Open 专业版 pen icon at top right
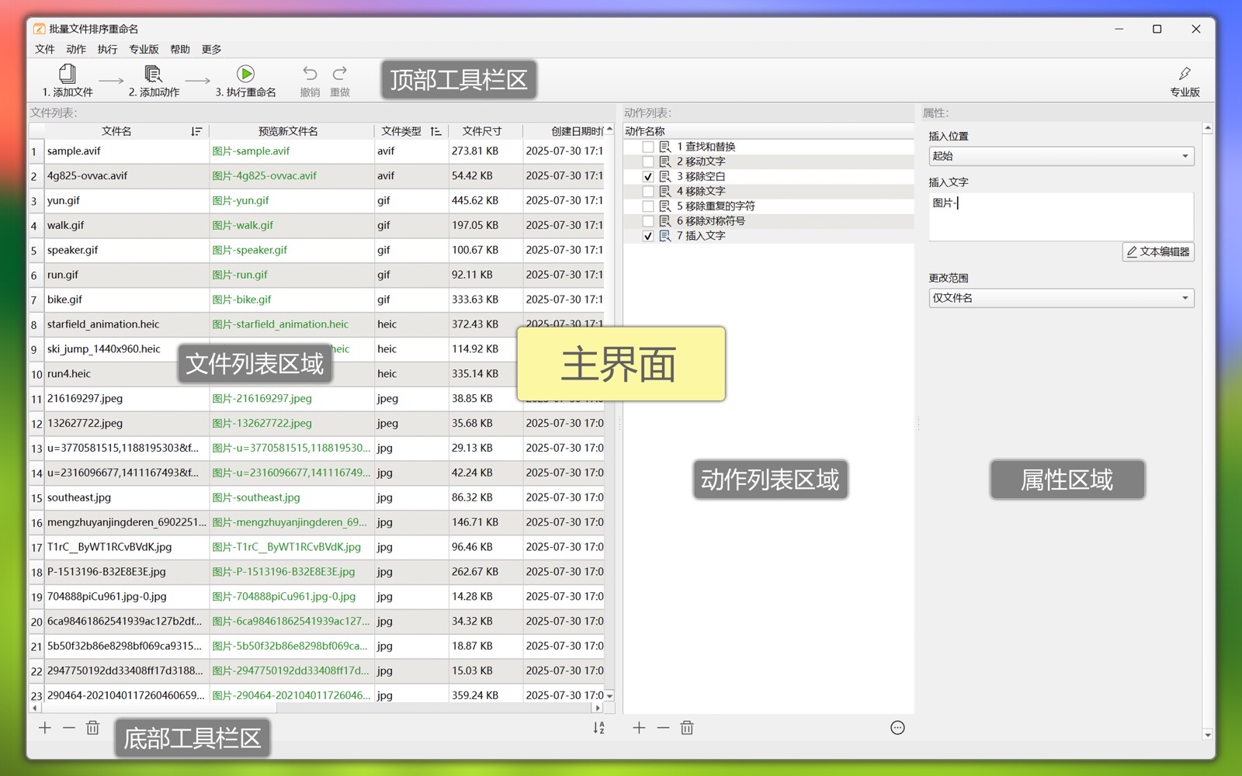 (1185, 74)
